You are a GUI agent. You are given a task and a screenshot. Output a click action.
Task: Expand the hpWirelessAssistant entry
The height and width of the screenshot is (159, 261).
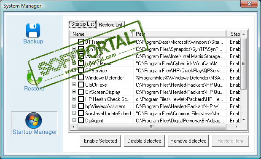tap(74, 106)
